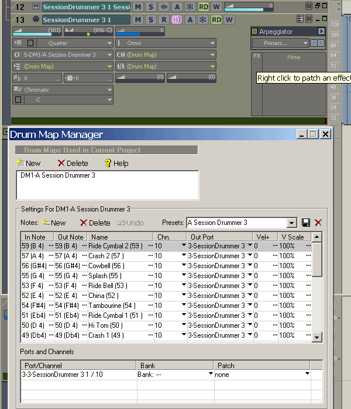The height and width of the screenshot is (409, 351).
Task: Toggle read automation on track 13
Action: click(216, 20)
